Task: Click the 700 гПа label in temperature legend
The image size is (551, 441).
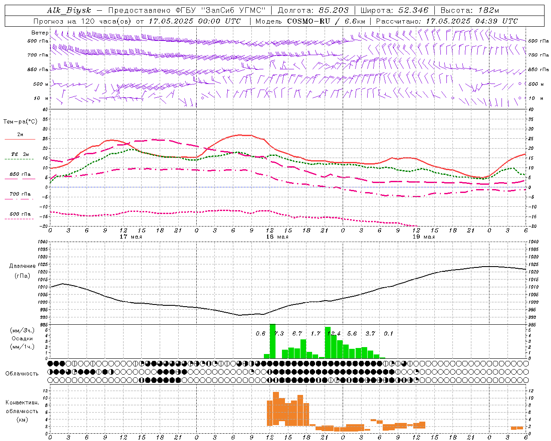Action: pyautogui.click(x=20, y=194)
